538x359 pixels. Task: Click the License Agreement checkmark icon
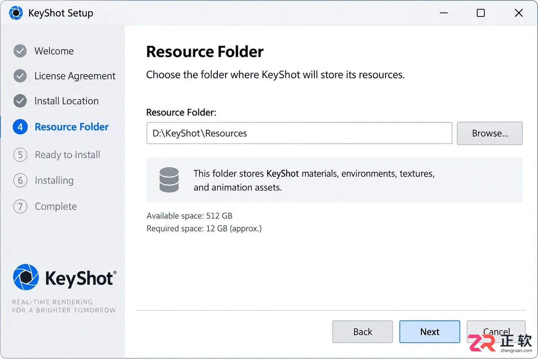tap(20, 76)
